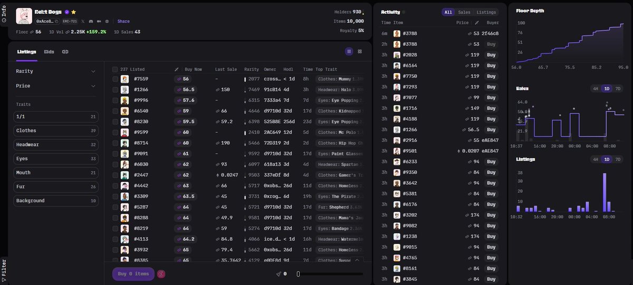Expand the Background trait filter
The image size is (633, 285).
(56, 201)
